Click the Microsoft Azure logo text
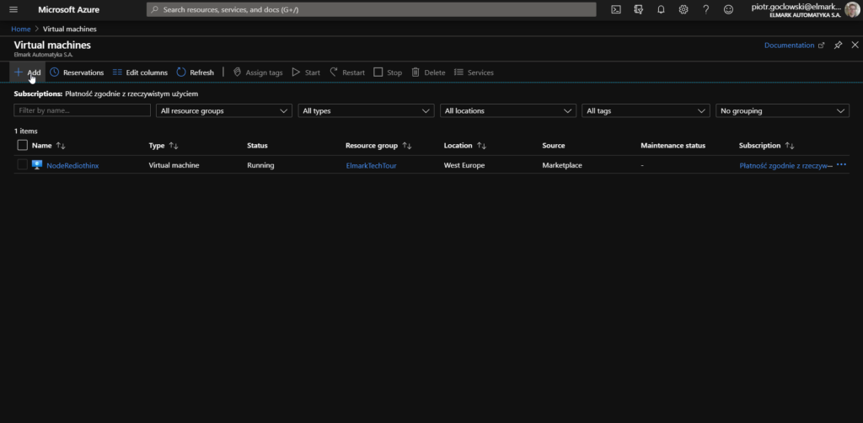 [69, 10]
